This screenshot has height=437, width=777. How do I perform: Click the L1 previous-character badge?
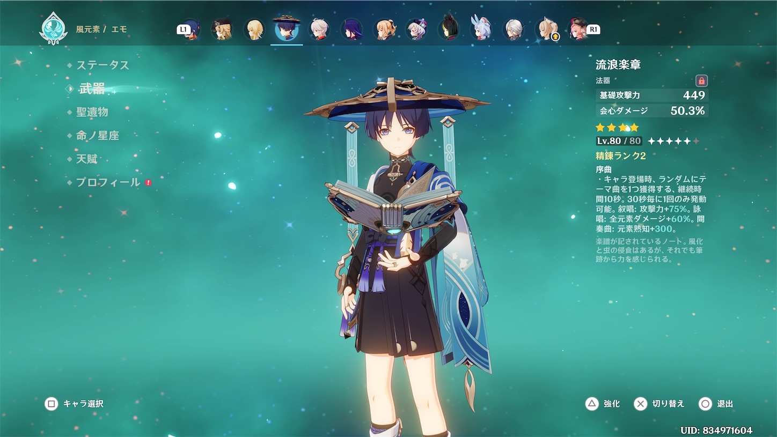[184, 29]
